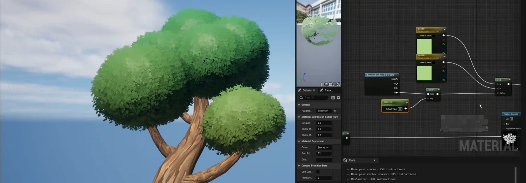Click the property matrix grid icon
Image resolution: width=526 pixels, height=183 pixels.
pos(333,98)
